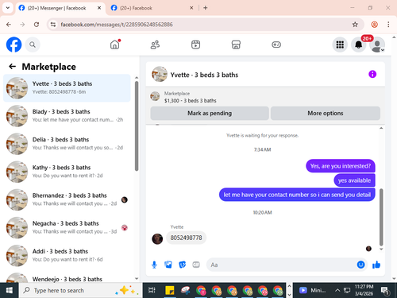
Task: Click the 'let me have your contact number' message
Action: (297, 195)
